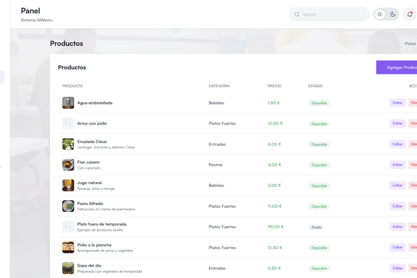Edit the Pasta Alfredo product
Viewport: 417px width, 278px height.
coord(398,206)
